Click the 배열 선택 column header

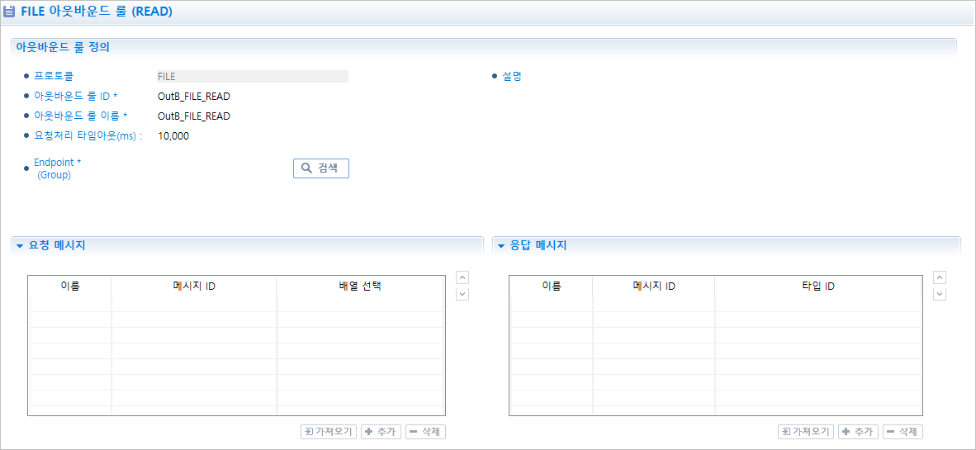tap(360, 287)
